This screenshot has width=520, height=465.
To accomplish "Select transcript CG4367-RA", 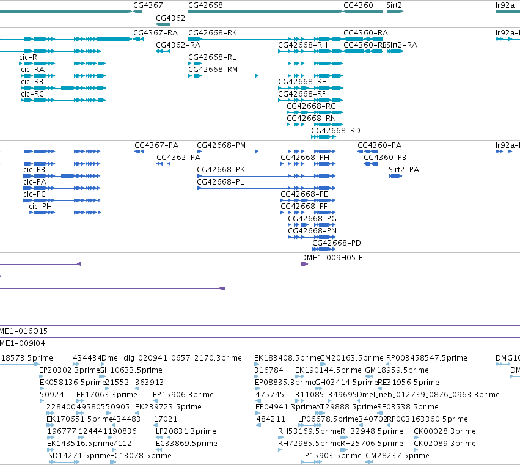I will pyautogui.click(x=156, y=33).
